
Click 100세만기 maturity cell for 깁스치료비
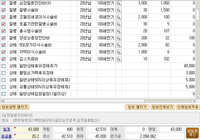point(105,59)
